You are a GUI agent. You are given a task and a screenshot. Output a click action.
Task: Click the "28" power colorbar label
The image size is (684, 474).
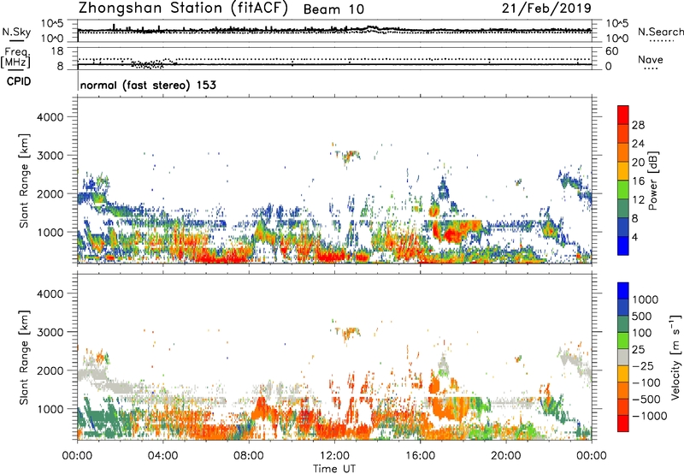638,125
